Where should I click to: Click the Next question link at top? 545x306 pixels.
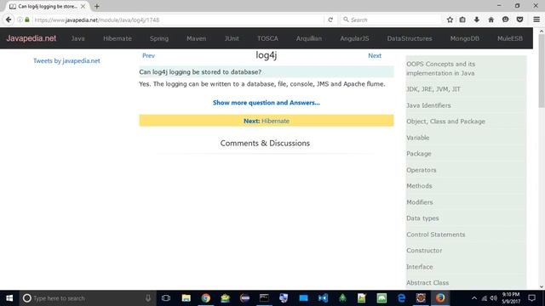pyautogui.click(x=375, y=55)
